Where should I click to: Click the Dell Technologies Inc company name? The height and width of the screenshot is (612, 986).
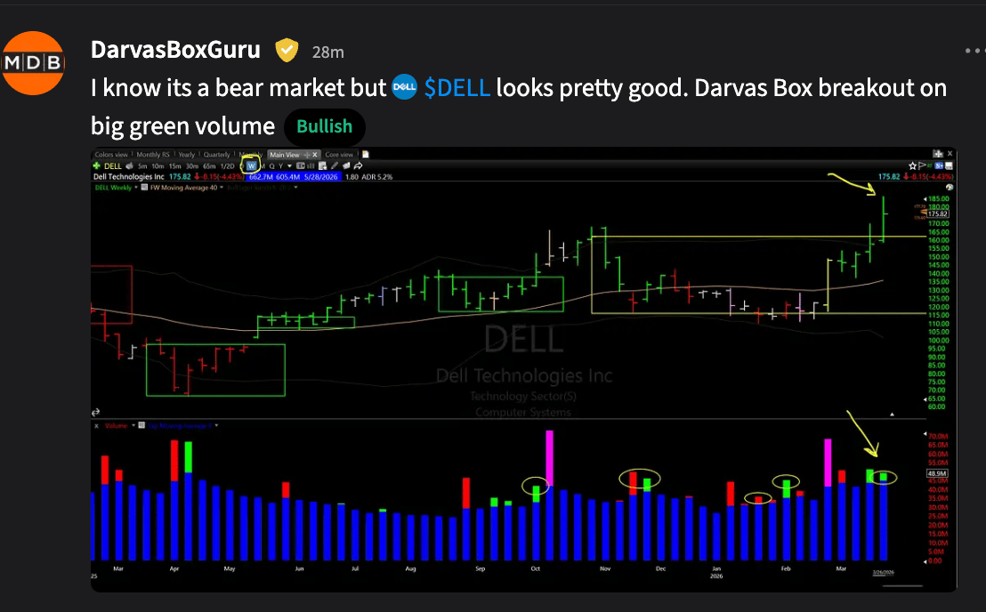pos(129,176)
